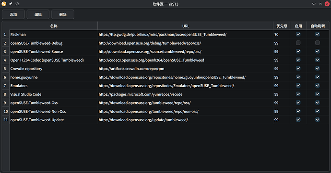This screenshot has width=331, height=173.
Task: Disable the Packman repository enabled checkbox
Action: coord(298,34)
